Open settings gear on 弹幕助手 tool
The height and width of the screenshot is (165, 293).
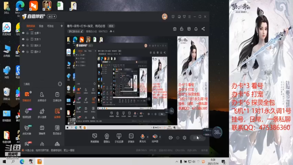pyautogui.click(x=31, y=92)
